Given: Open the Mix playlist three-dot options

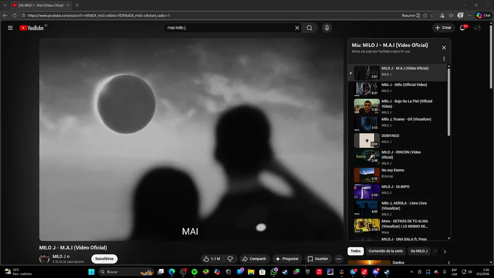Looking at the screenshot, I should 444,59.
